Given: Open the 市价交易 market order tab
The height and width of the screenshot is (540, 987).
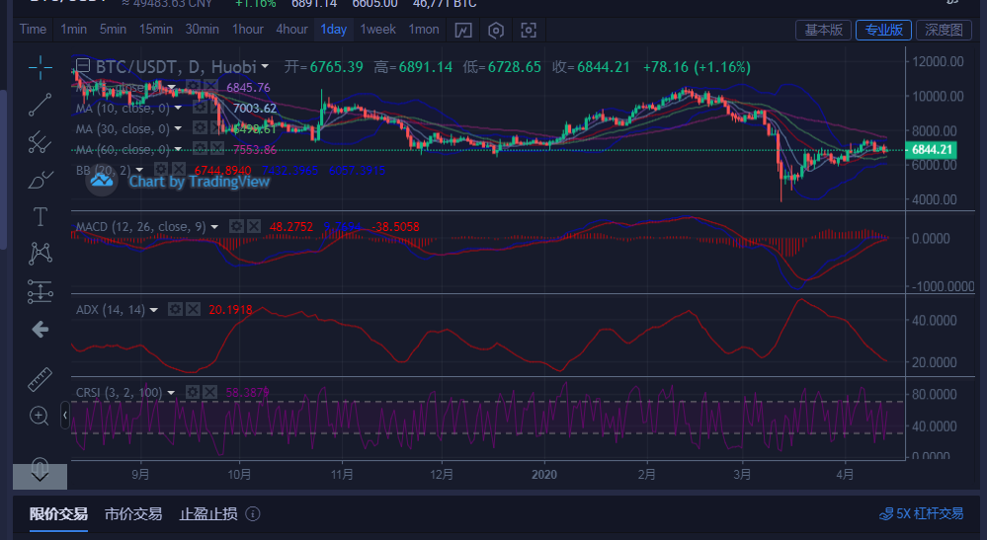Looking at the screenshot, I should click(x=133, y=514).
